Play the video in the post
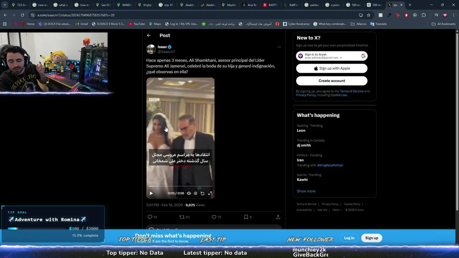This screenshot has width=459, height=258. click(151, 193)
